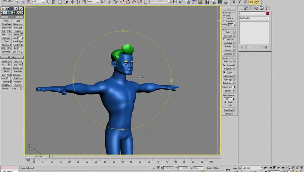
Task: Select the Rotate tool in the top toolbar
Action: click(79, 2)
